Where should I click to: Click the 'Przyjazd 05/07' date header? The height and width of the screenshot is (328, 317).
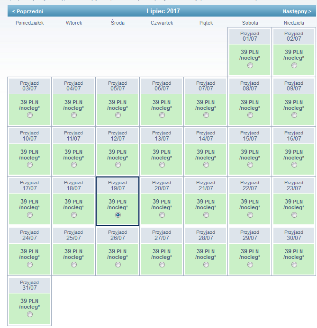click(x=118, y=86)
